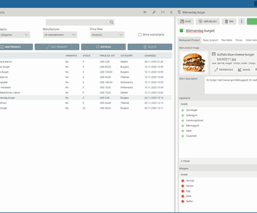Click the burger product image thumbnail

[x=194, y=63]
